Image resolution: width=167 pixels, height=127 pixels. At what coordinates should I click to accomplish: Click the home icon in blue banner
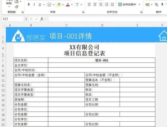(x=163, y=36)
